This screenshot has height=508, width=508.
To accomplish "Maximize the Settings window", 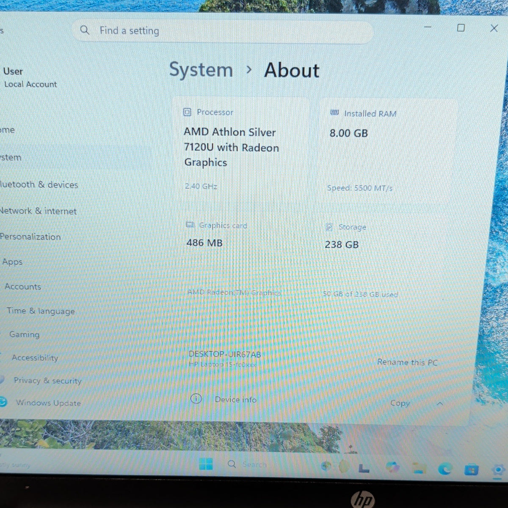I will point(461,28).
